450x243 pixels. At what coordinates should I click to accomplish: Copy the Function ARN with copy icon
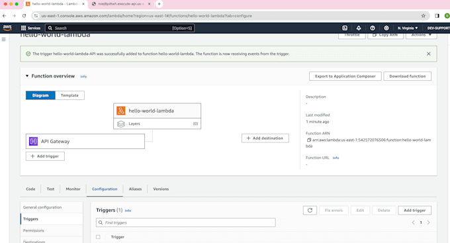point(309,140)
